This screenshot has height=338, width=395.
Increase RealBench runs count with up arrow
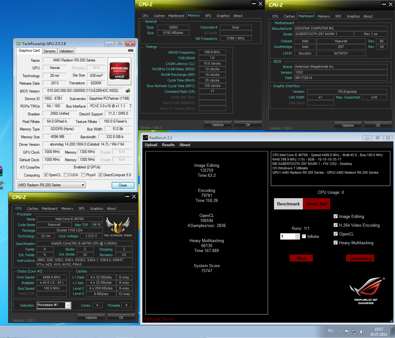click(x=298, y=235)
